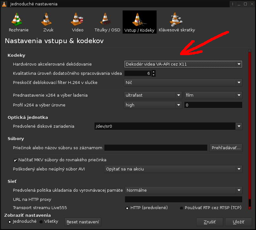Choose Jednoduché settings view radio
256x230 pixels.
pos(10,222)
